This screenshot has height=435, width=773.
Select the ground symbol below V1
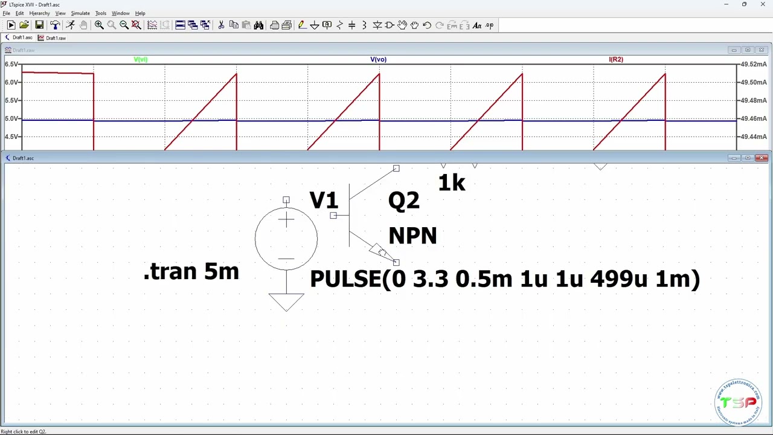pos(286,302)
